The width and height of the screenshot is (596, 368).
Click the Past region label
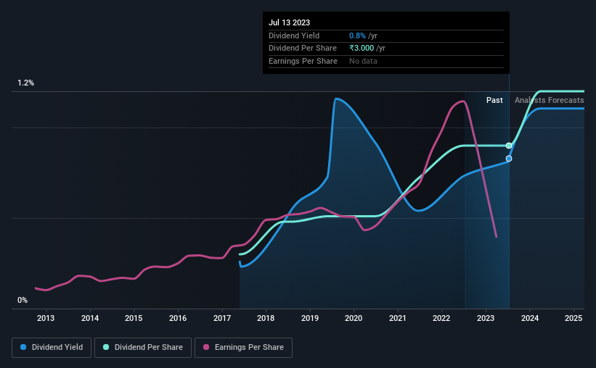(494, 100)
